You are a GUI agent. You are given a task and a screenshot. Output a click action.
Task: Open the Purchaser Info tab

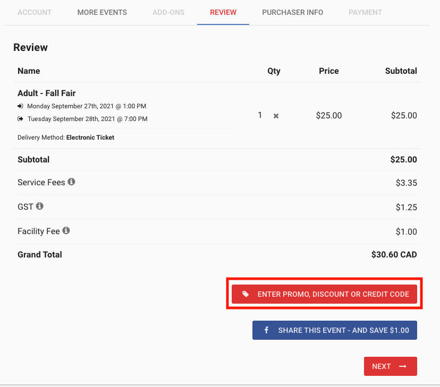[292, 12]
